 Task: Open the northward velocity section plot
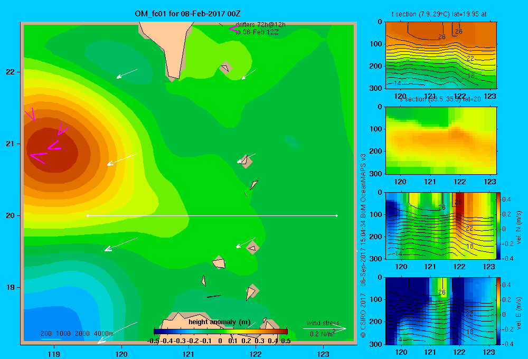click(x=441, y=225)
